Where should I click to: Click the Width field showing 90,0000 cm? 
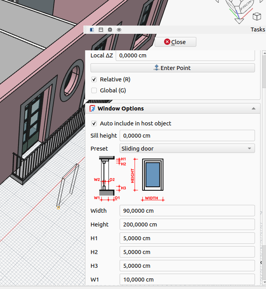tap(187, 211)
